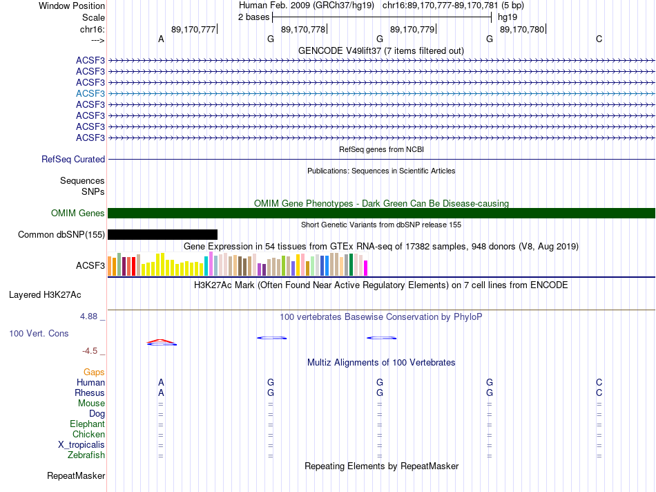This screenshot has height=492, width=656.
Task: Click the chr16:89,170,777-89,170,781 position text
Action: 440,6
